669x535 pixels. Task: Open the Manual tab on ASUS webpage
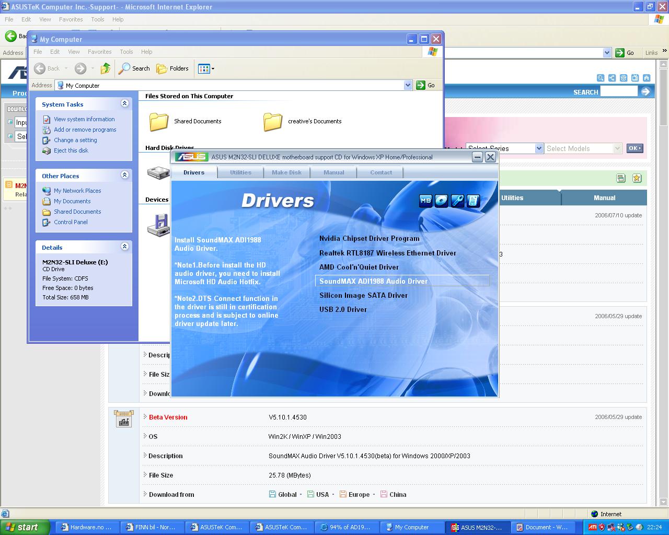604,198
